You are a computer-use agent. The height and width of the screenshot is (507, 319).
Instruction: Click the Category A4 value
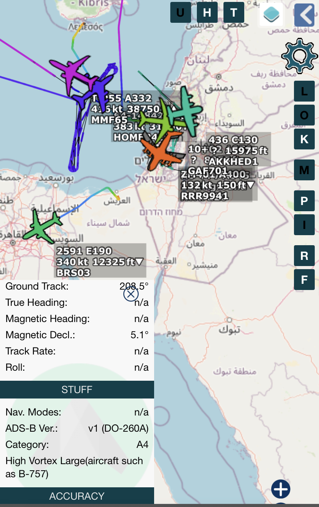(x=143, y=444)
